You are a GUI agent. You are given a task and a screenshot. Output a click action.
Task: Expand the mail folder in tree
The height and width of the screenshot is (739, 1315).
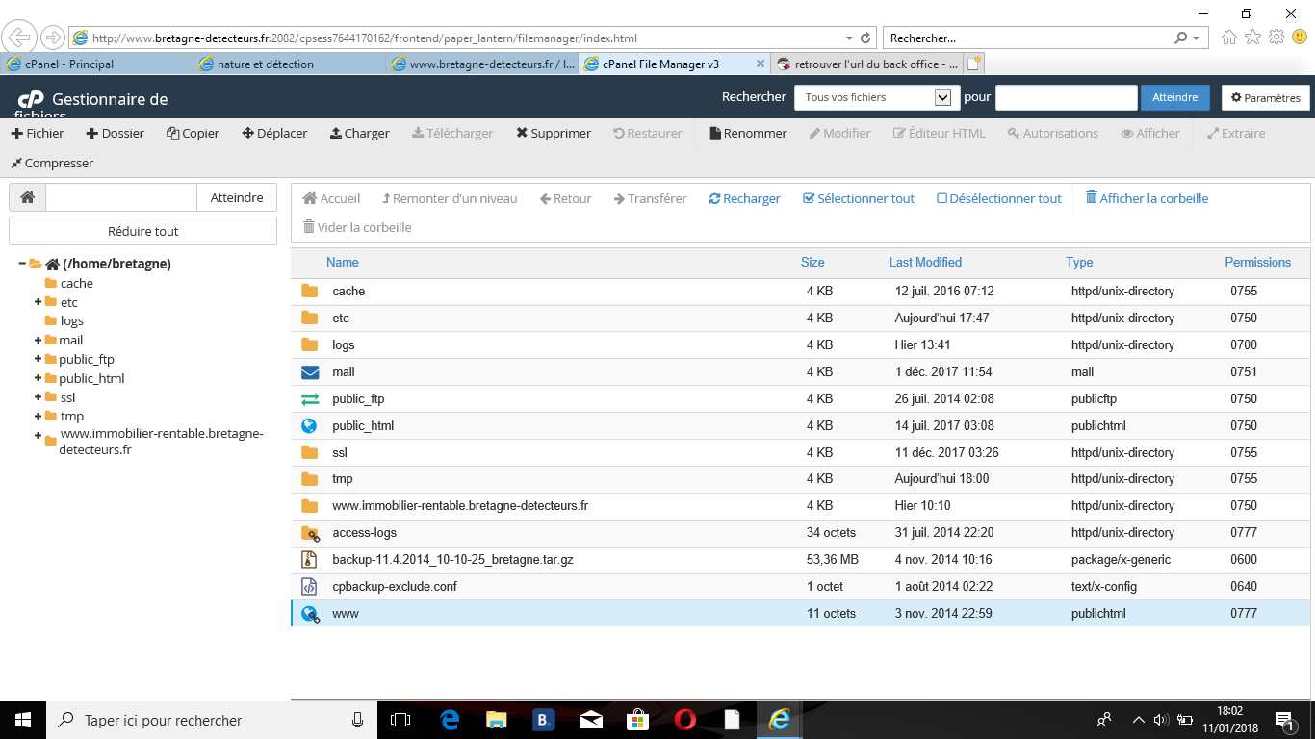[x=38, y=340]
